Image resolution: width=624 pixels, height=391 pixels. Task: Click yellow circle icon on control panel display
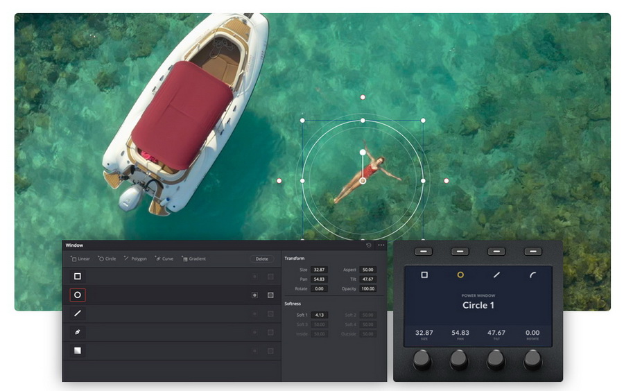pyautogui.click(x=460, y=275)
